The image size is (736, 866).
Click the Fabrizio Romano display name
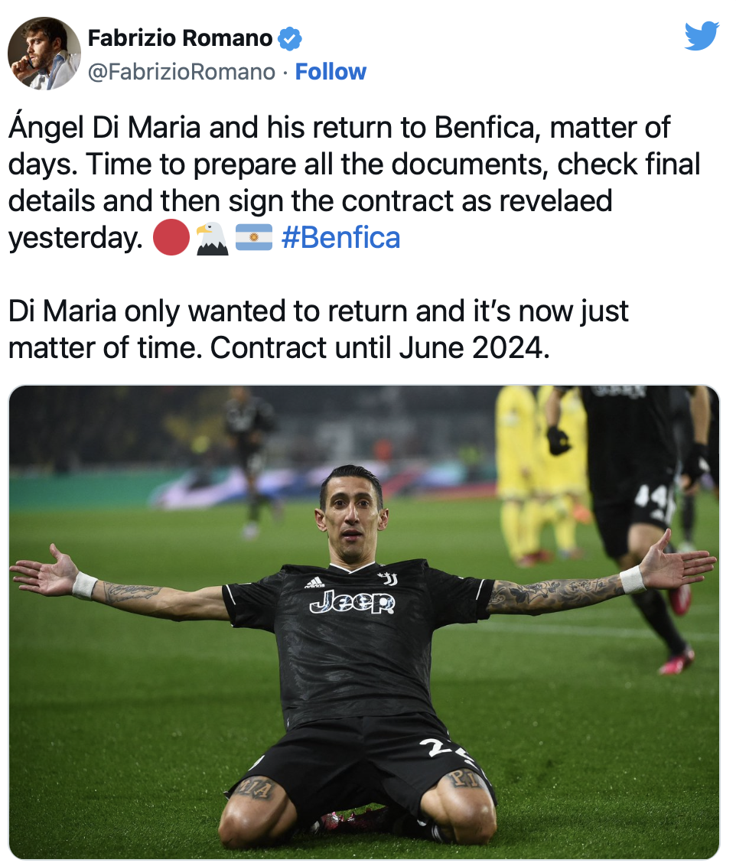click(180, 38)
